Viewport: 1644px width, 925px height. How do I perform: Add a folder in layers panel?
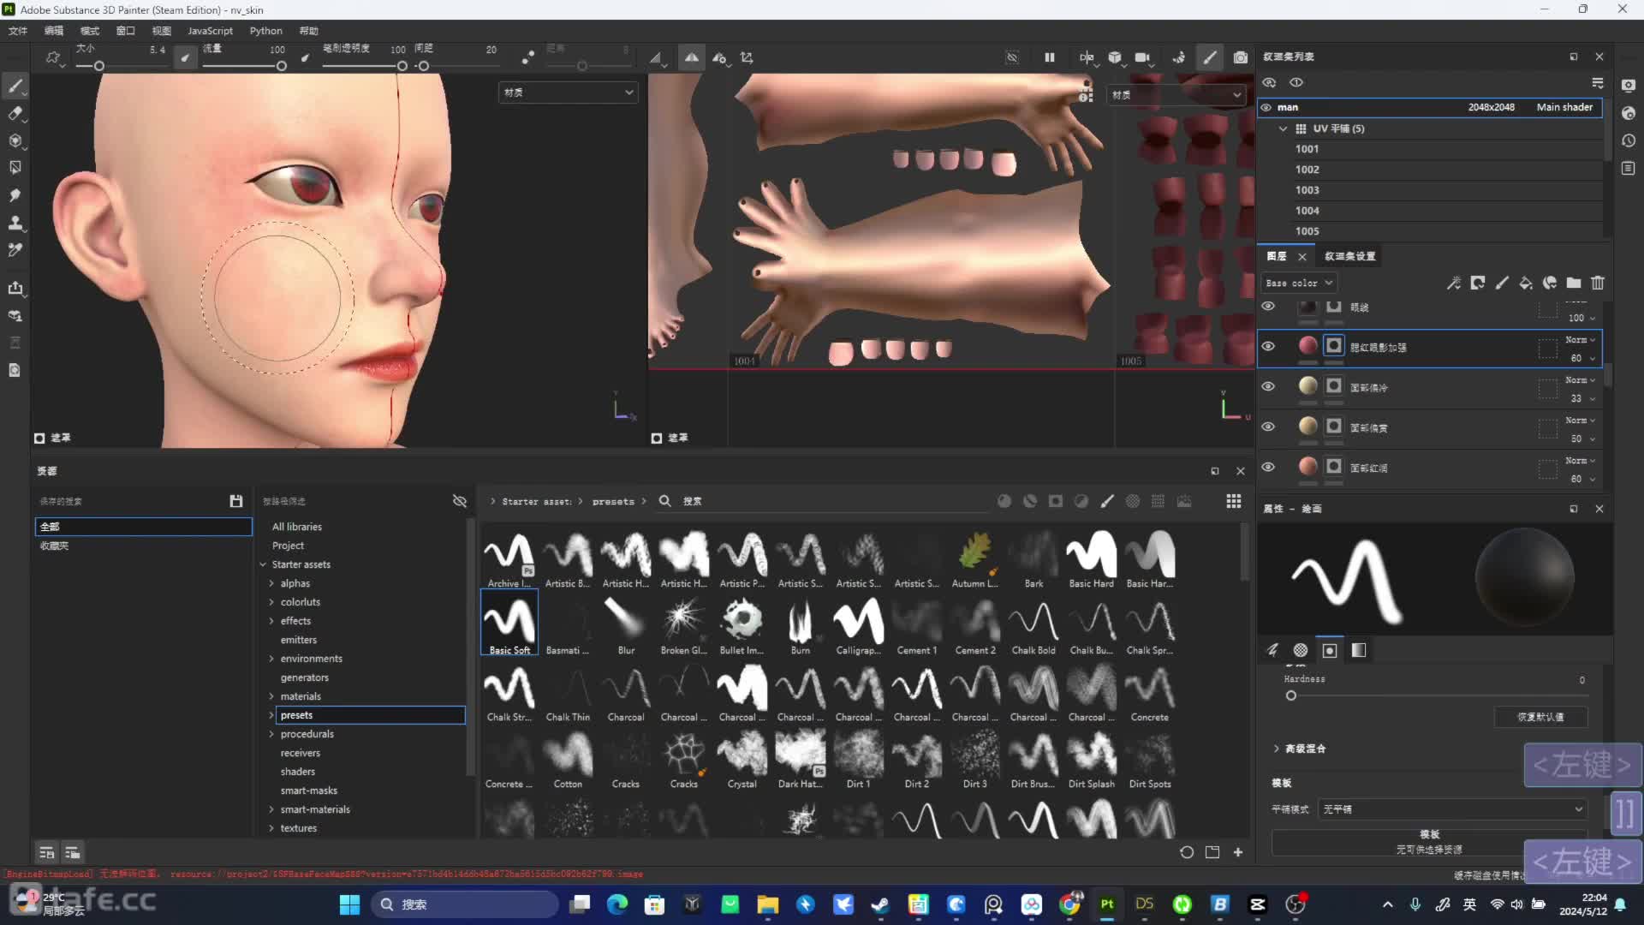click(1574, 283)
